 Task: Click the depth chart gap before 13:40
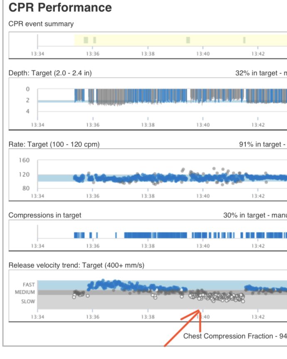pyautogui.click(x=188, y=95)
